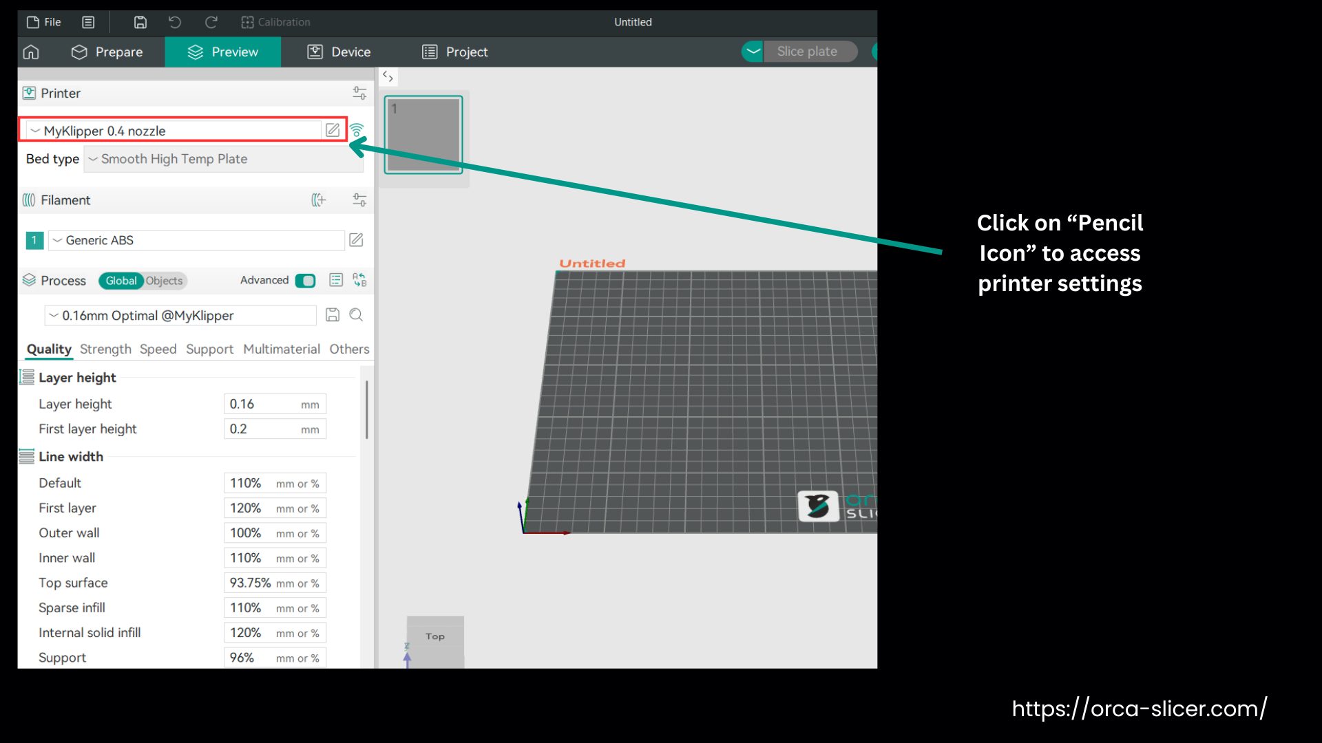This screenshot has height=743, width=1322.
Task: Edit the Generic ABS filament preset
Action: (x=356, y=240)
